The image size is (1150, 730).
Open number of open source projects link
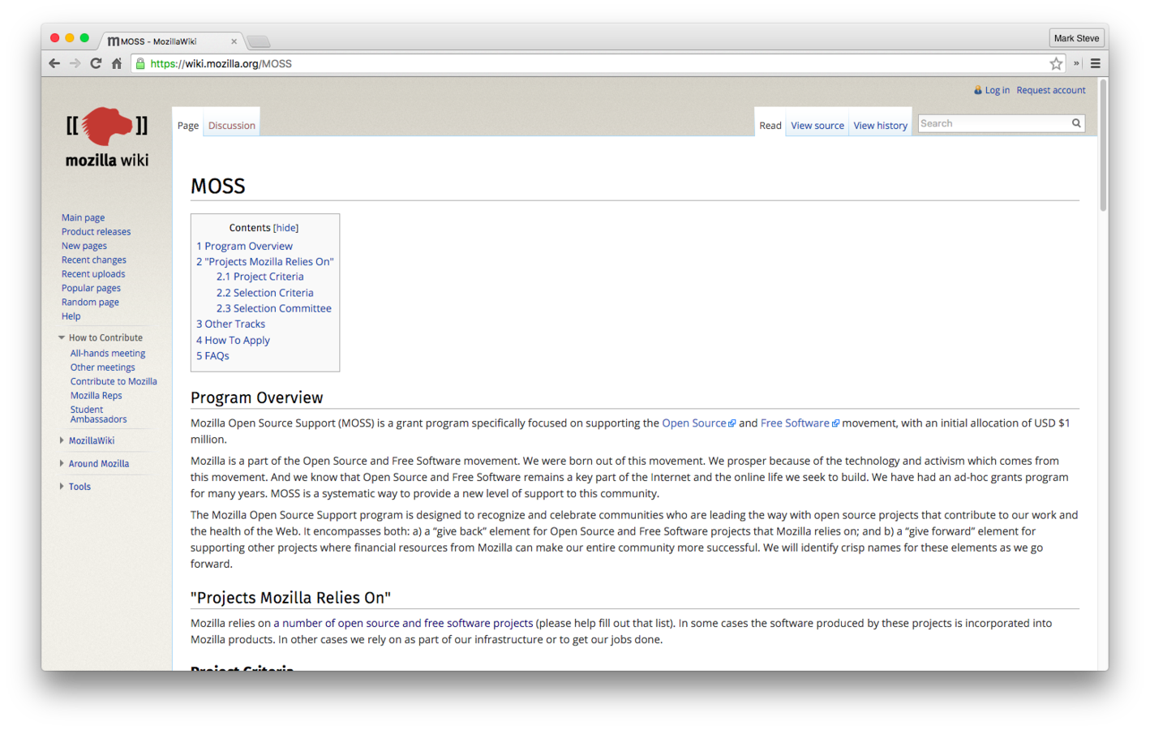click(403, 624)
